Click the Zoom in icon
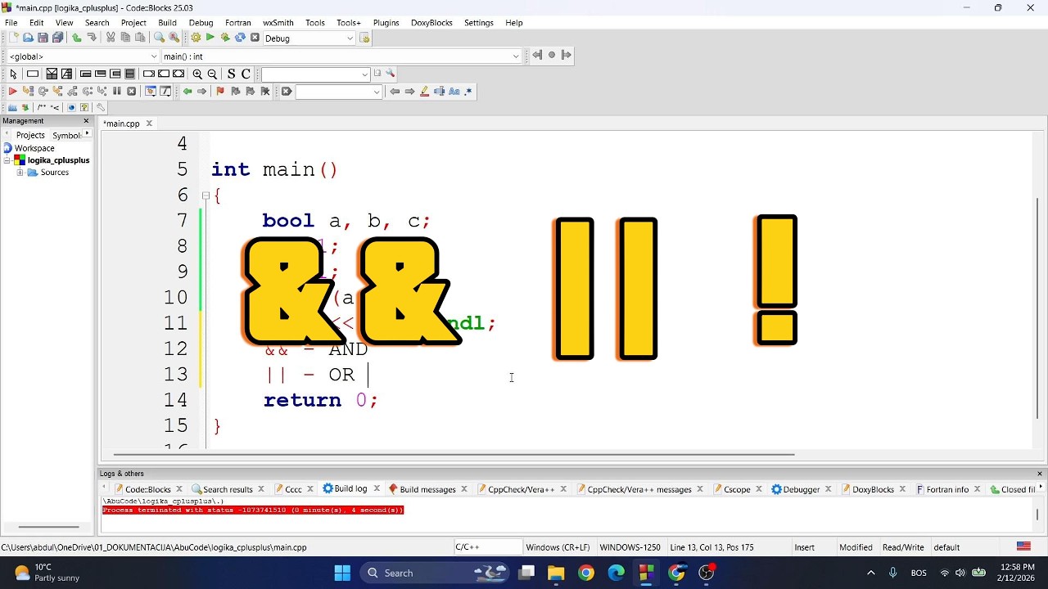Image resolution: width=1048 pixels, height=589 pixels. tap(197, 74)
